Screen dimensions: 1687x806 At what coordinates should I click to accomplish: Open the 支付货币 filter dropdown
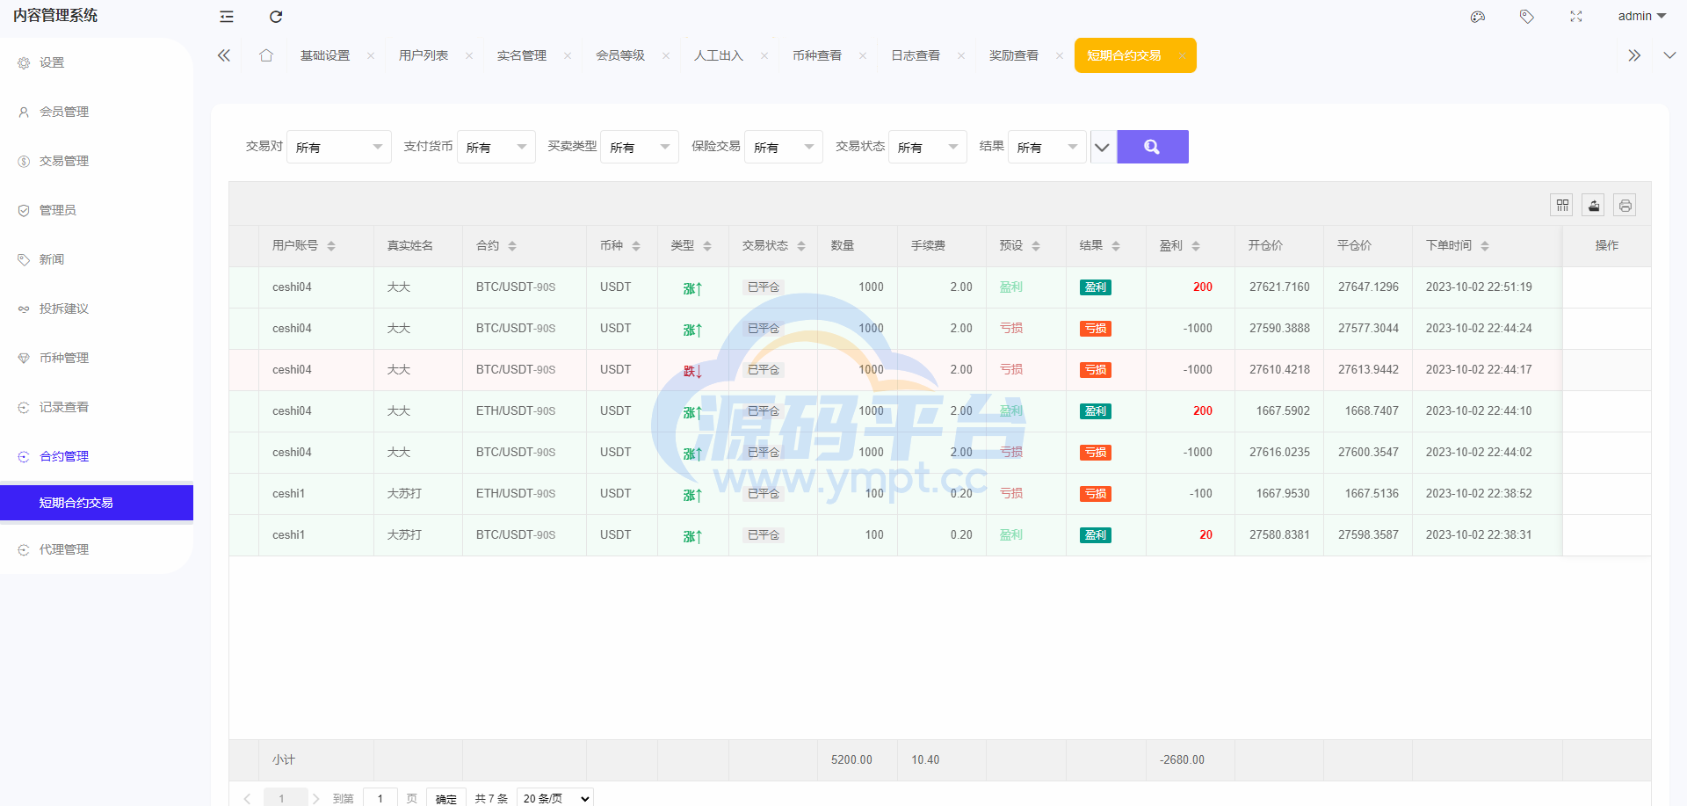pyautogui.click(x=496, y=147)
